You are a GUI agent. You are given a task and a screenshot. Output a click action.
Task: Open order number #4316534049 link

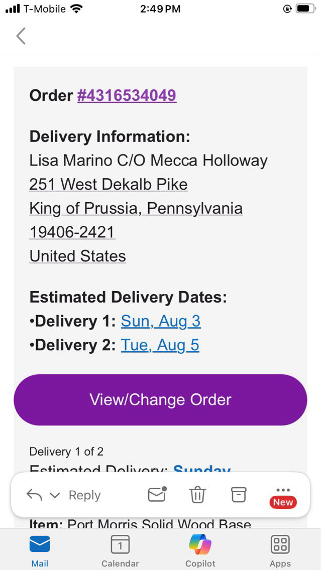[x=127, y=95]
